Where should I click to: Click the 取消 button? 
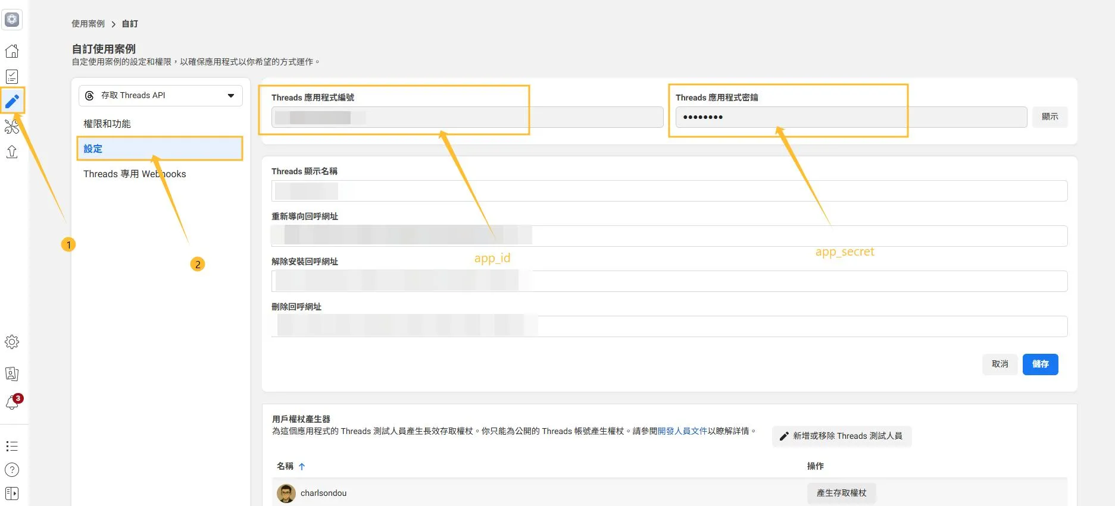point(1000,364)
